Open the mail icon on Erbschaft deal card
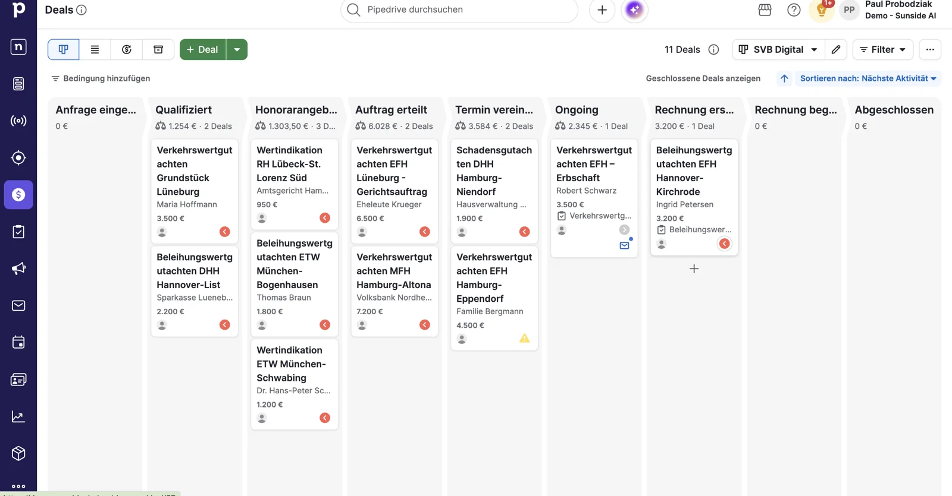952x496 pixels. tap(624, 245)
